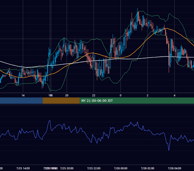194x171 pixels.
Task: Click the 2 hour label on price chart axis
Action: 147,95
